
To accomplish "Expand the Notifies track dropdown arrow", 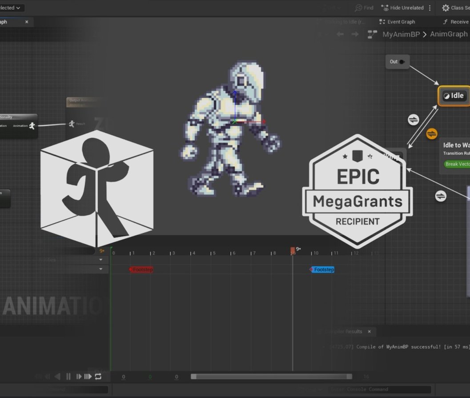I will pos(101,260).
